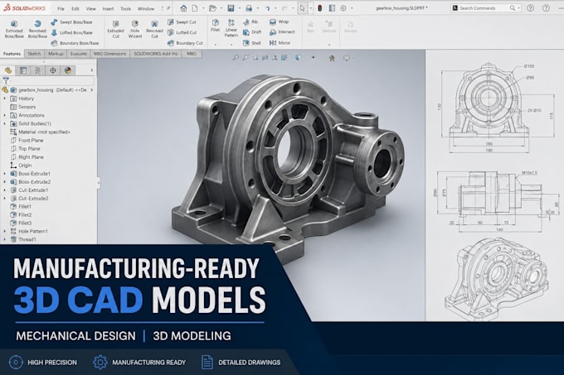This screenshot has height=375, width=564.
Task: Switch to the FeatureManager design tree tab
Action: click(x=8, y=70)
